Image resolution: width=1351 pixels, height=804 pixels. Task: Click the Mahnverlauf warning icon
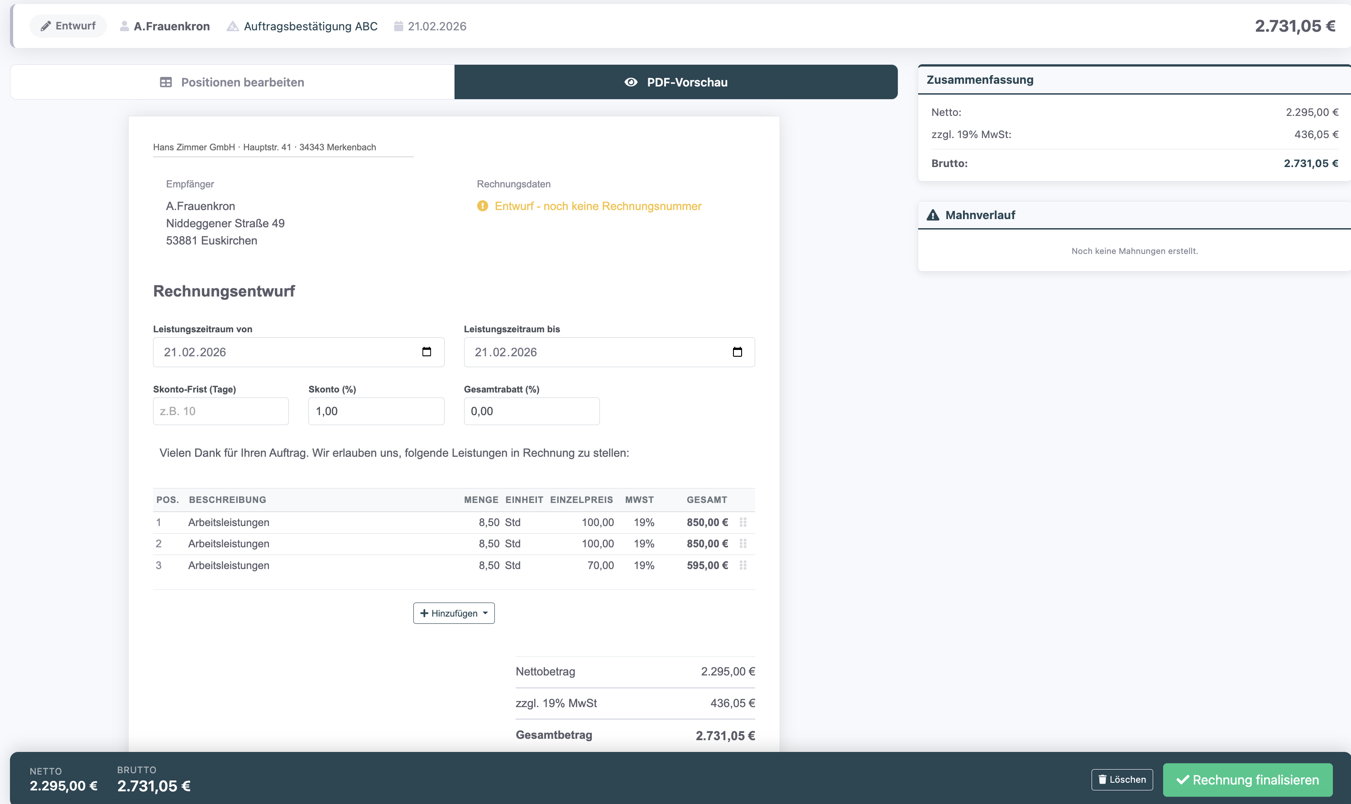point(932,215)
